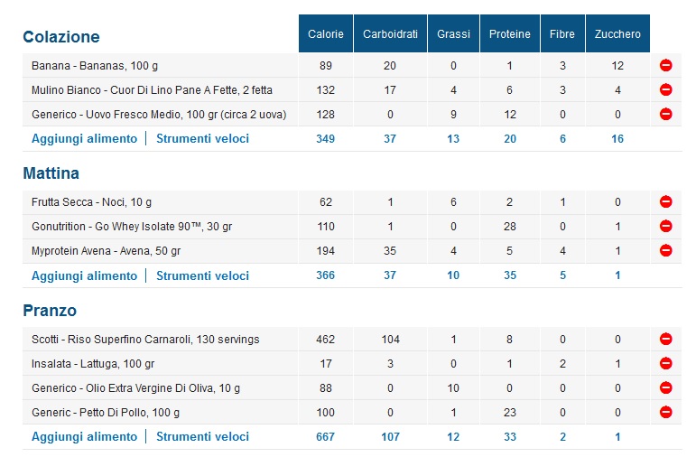The height and width of the screenshot is (457, 696).
Task: Add a food to the Mattina meal
Action: pos(84,275)
